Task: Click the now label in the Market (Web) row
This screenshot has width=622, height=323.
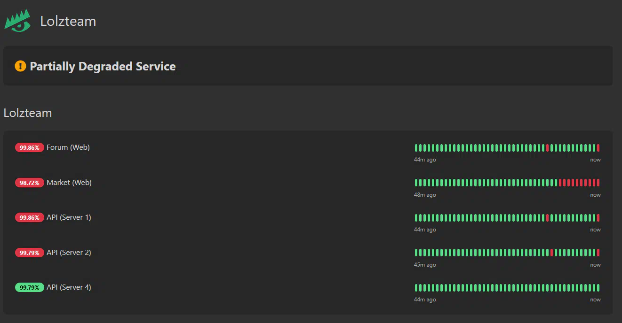Action: pyautogui.click(x=595, y=195)
